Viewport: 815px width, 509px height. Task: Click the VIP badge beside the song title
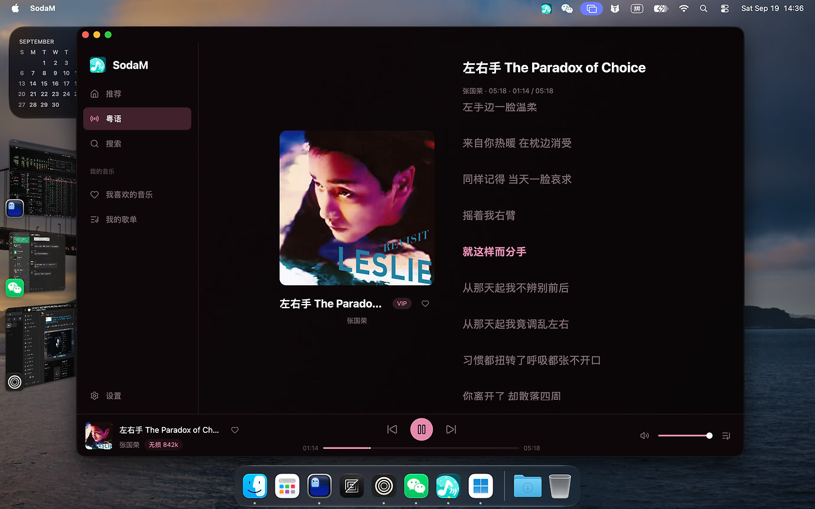[402, 304]
